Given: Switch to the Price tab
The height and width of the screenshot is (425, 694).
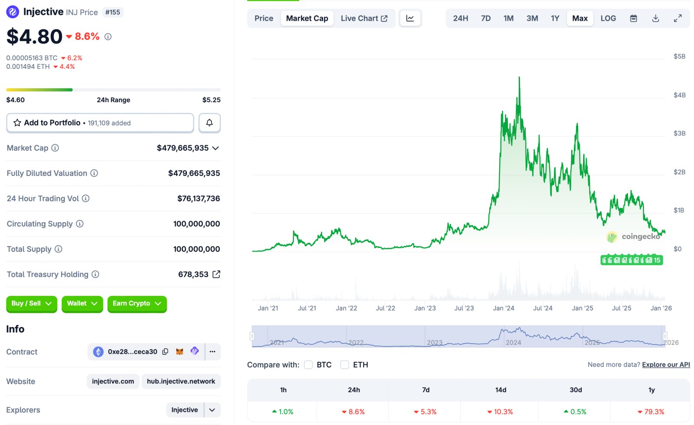Looking at the screenshot, I should [263, 18].
